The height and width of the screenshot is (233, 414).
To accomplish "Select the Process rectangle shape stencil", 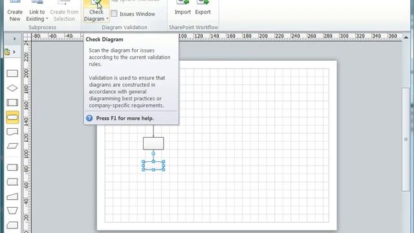I will pyautogui.click(x=12, y=73).
